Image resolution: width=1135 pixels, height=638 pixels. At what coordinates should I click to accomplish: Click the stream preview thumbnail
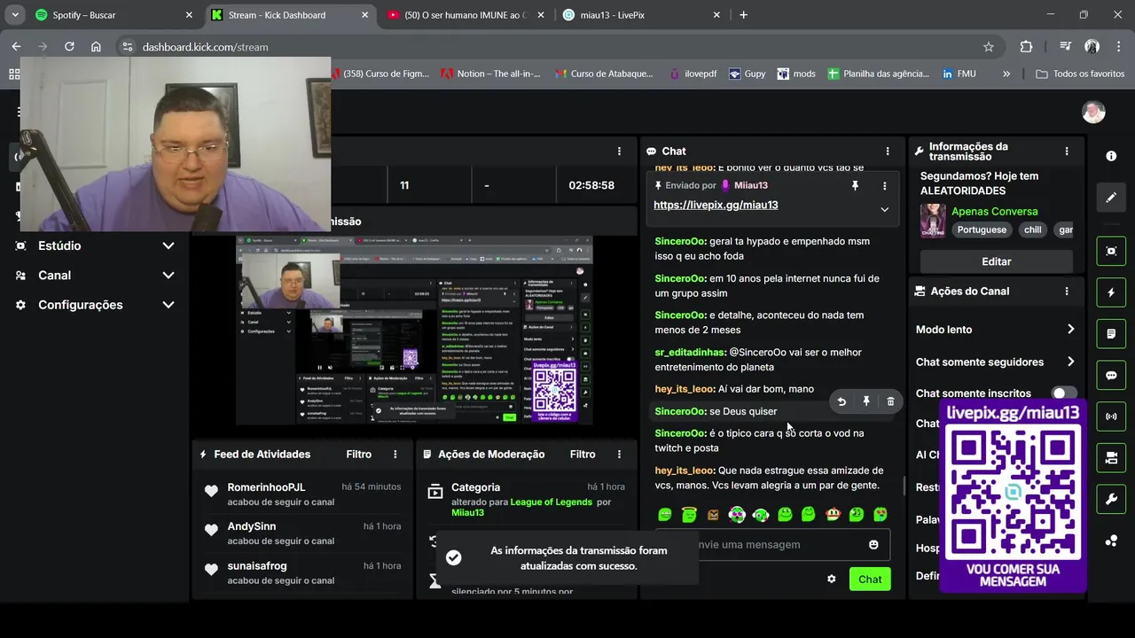[414, 330]
